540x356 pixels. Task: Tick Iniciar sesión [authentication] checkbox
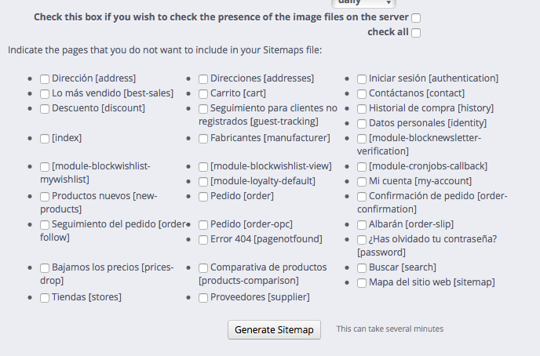362,78
